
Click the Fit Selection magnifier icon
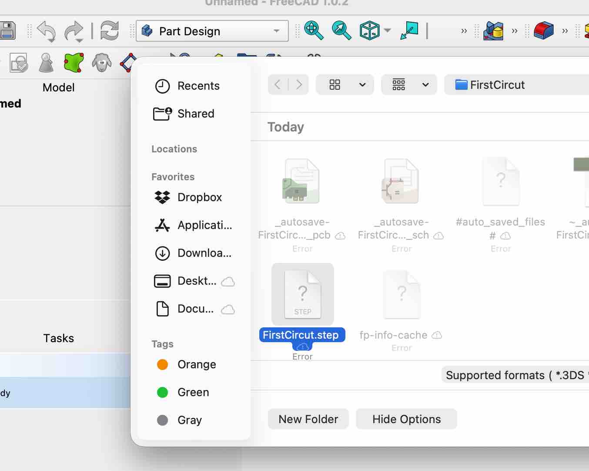(x=341, y=30)
